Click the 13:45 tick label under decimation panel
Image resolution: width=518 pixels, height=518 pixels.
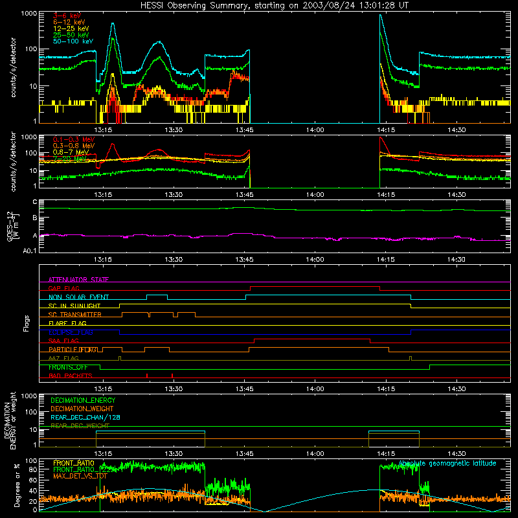[245, 453]
